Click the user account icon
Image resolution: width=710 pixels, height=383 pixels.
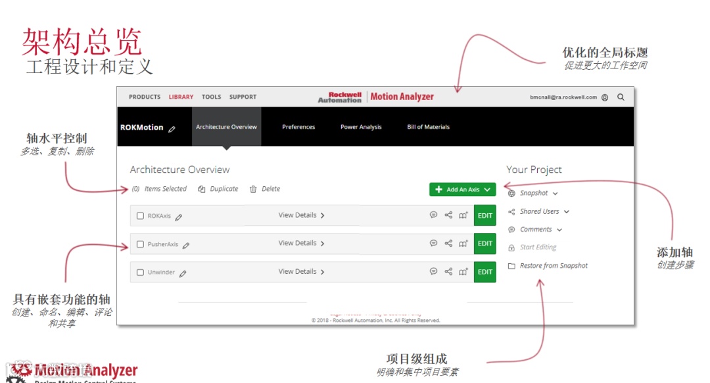605,97
